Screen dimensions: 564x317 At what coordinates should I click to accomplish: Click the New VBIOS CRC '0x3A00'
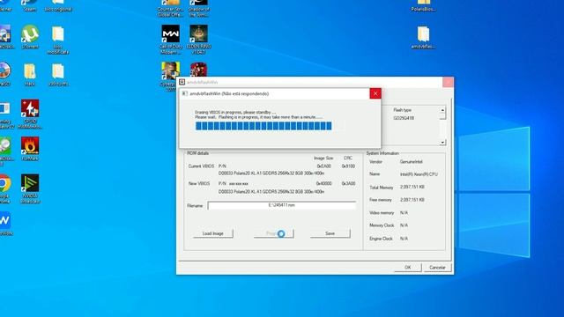(348, 183)
